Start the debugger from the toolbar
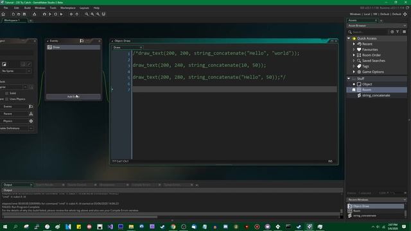The width and height of the screenshot is (411, 231). 44,14
